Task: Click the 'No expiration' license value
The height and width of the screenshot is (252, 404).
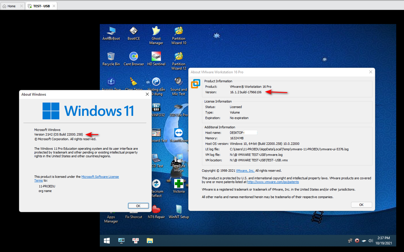Action: point(239,118)
